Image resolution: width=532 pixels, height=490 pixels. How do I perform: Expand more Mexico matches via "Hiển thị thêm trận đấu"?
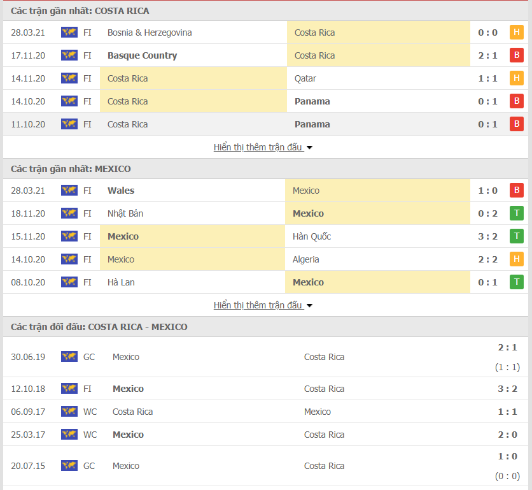pyautogui.click(x=258, y=305)
